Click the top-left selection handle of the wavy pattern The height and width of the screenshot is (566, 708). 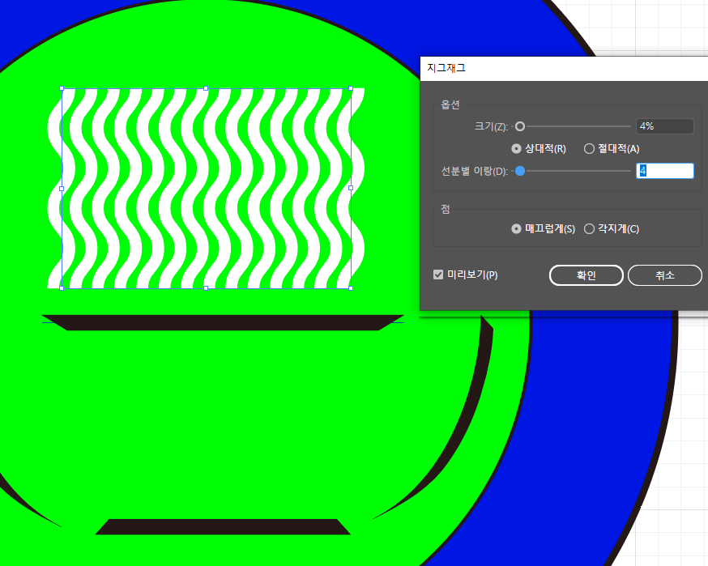click(x=62, y=88)
